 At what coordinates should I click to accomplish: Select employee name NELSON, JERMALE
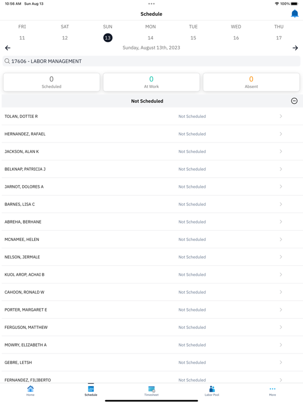coord(22,257)
